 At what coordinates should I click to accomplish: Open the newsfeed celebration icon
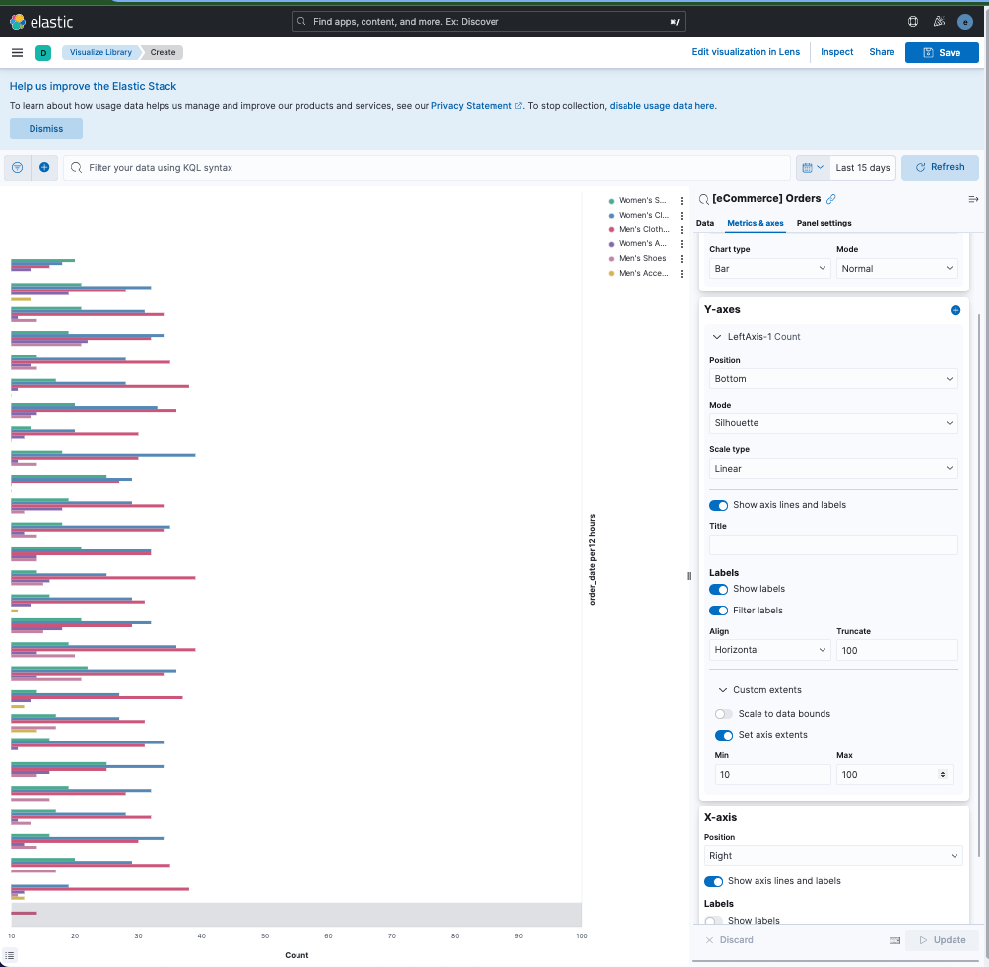939,22
